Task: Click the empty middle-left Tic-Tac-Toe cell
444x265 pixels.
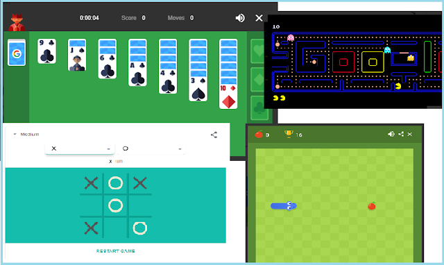Action: coord(91,205)
